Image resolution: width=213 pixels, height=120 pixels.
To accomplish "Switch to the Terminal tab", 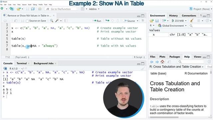I will pos(22,63).
